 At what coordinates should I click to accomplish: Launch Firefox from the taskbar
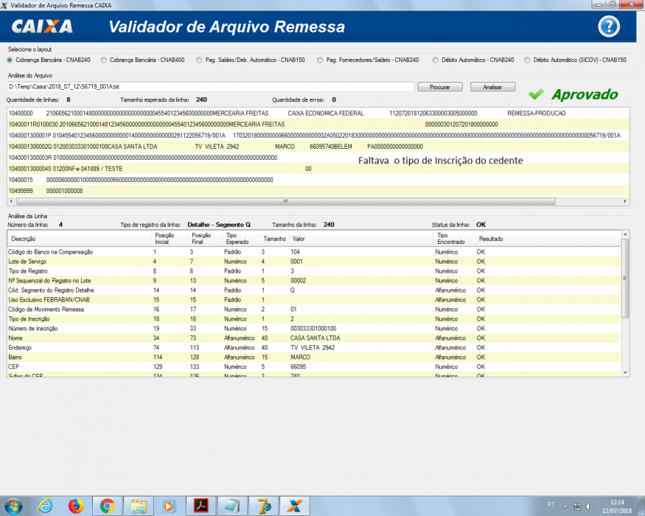pyautogui.click(x=76, y=506)
